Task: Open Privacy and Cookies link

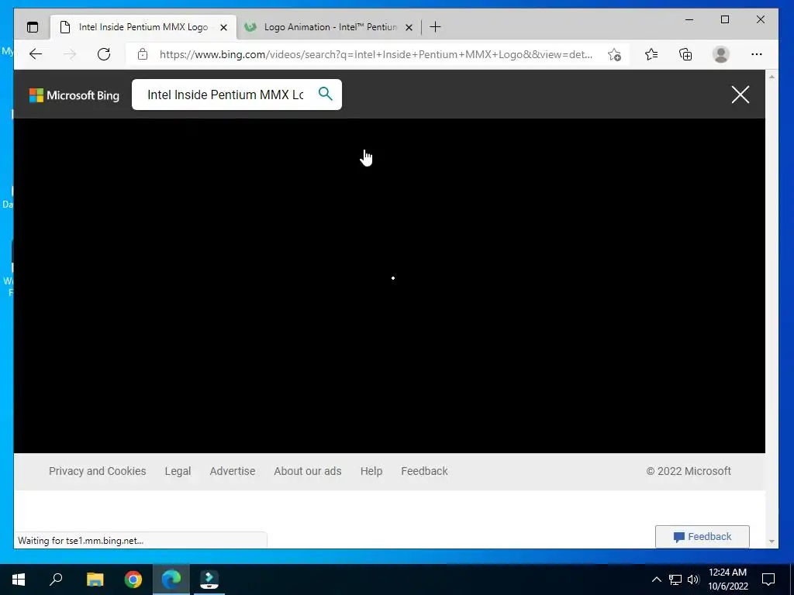Action: point(97,471)
